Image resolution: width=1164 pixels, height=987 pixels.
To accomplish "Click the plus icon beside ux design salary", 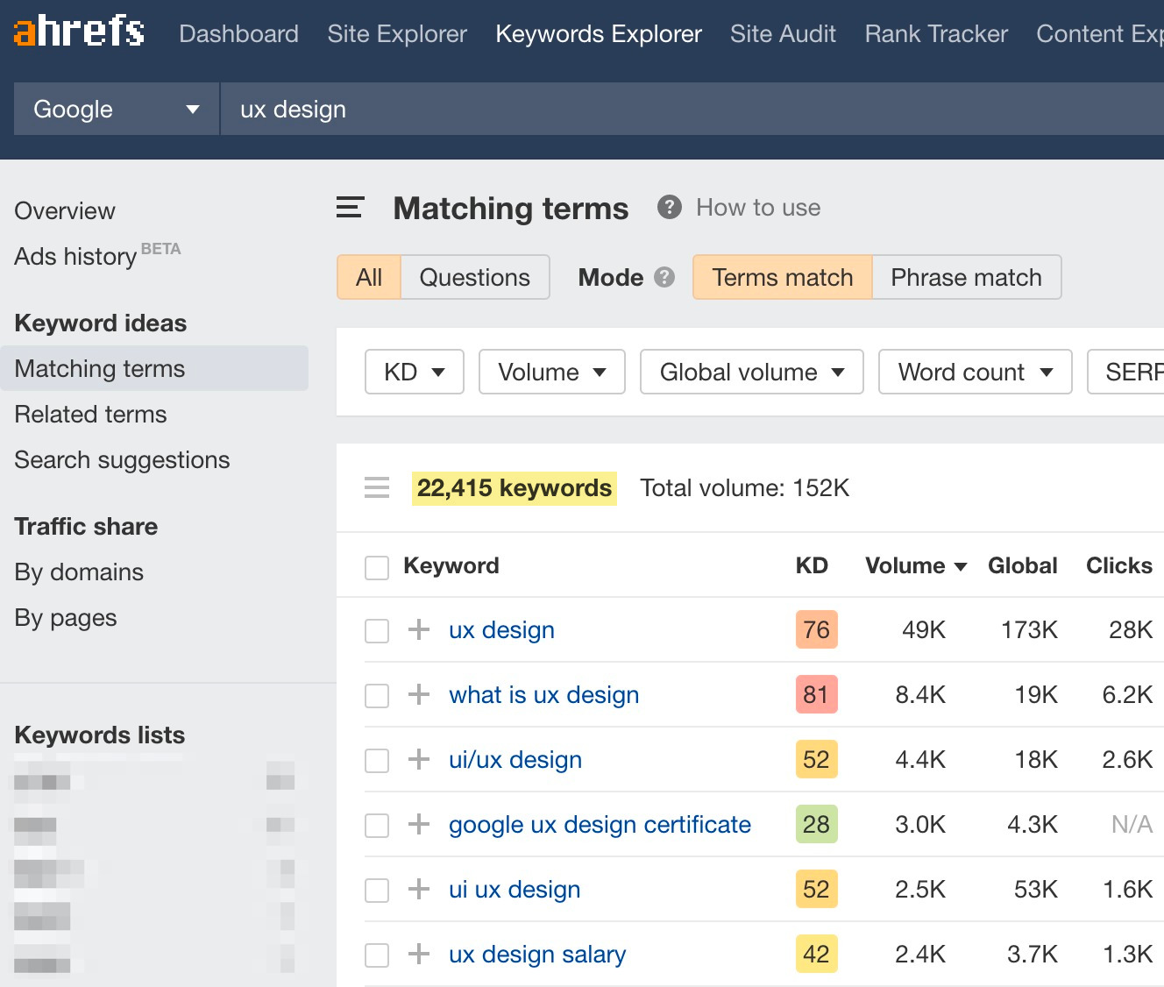I will click(419, 955).
